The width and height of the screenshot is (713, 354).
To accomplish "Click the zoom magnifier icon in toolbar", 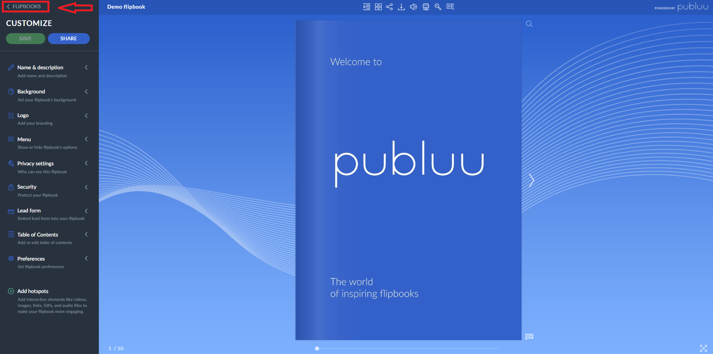I will (438, 7).
